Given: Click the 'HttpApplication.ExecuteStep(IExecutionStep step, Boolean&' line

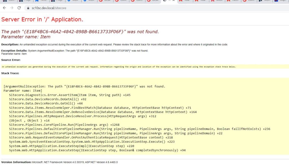Looking at the screenshot, I should (x=97, y=150).
